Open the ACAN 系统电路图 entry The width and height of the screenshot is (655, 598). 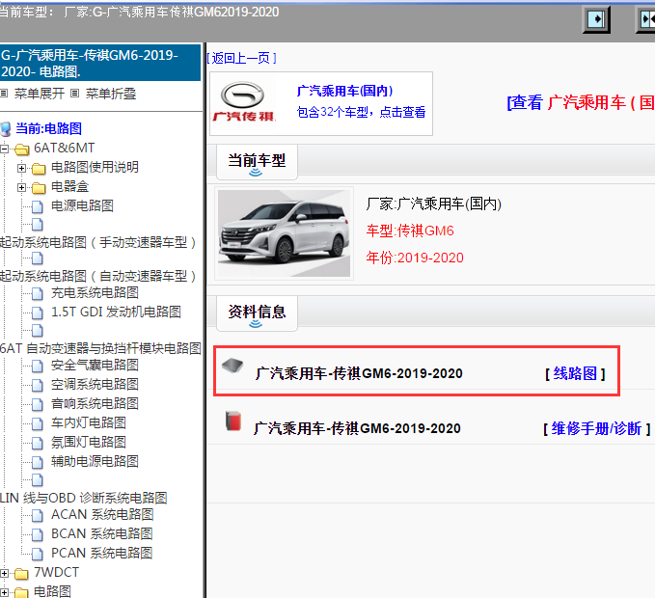point(102,514)
